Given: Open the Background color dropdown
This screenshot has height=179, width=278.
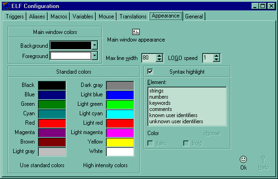Looking at the screenshot, I should pyautogui.click(x=95, y=45).
